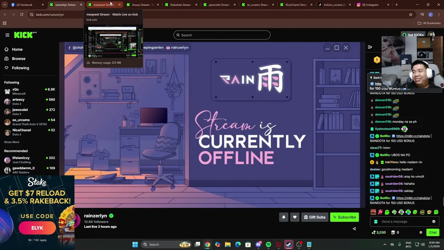Image resolution: width=444 pixels, height=250 pixels.
Task: Open the chat shop store icon
Action: 393,233
